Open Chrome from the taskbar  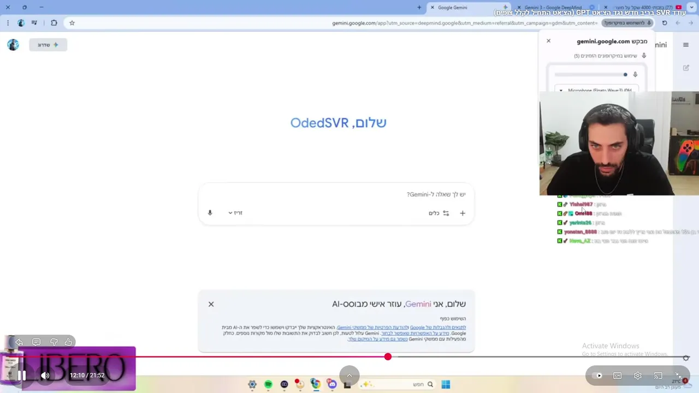point(316,384)
